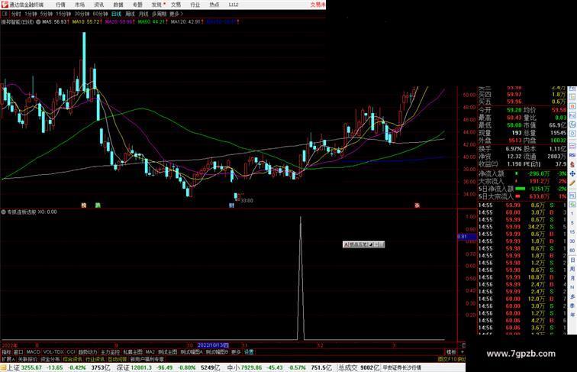Select the MACD indicator tab
577x372 pixels.
click(x=33, y=352)
